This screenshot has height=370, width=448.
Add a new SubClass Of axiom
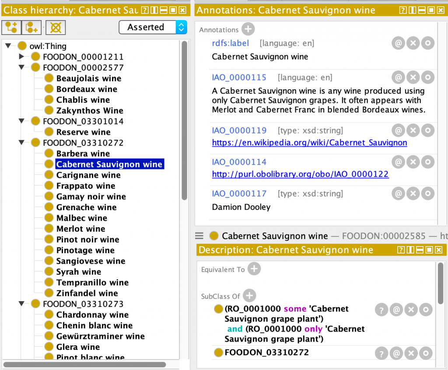(x=249, y=296)
